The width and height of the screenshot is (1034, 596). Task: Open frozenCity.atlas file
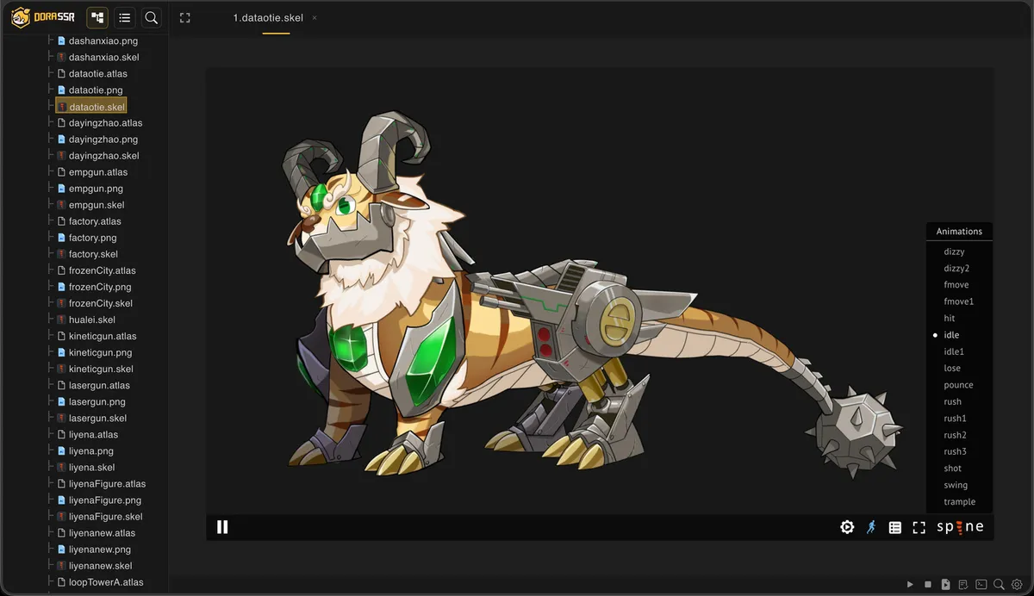click(x=102, y=270)
